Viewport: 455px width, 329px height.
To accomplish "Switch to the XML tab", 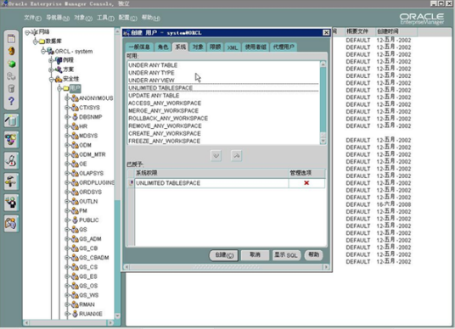I will point(232,47).
